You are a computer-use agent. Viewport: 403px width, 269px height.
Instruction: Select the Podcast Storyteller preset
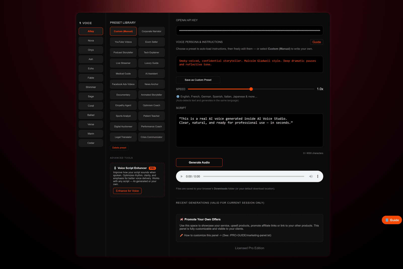123,52
